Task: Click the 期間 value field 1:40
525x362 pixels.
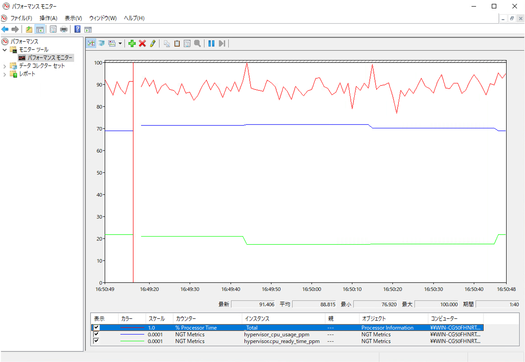Action: coord(498,304)
